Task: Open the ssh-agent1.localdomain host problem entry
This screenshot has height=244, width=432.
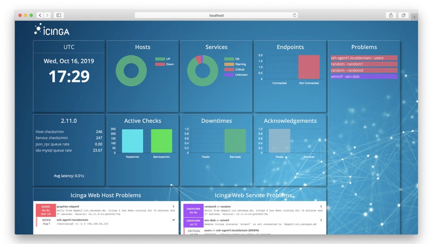Action: (72, 220)
